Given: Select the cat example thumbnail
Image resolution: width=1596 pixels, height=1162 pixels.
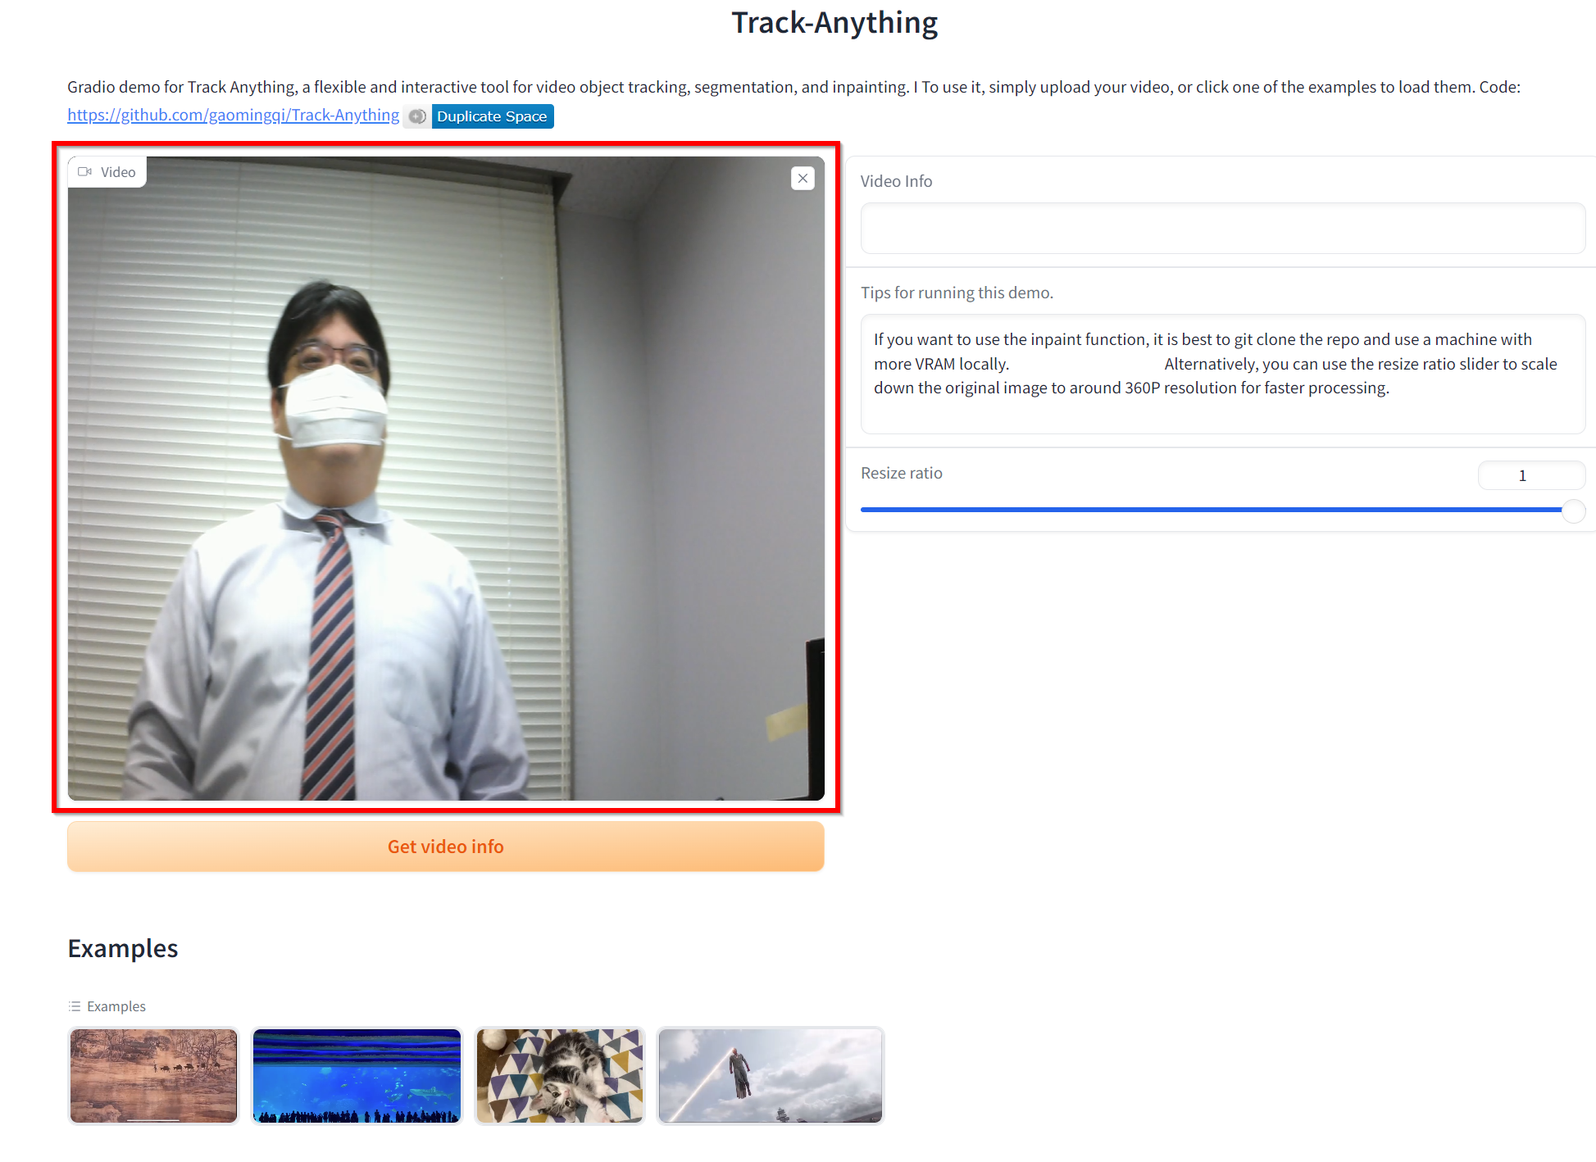Looking at the screenshot, I should point(560,1075).
